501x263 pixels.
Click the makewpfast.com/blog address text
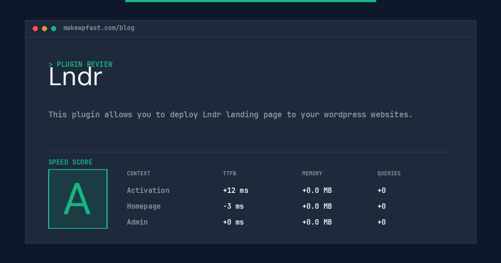99,28
